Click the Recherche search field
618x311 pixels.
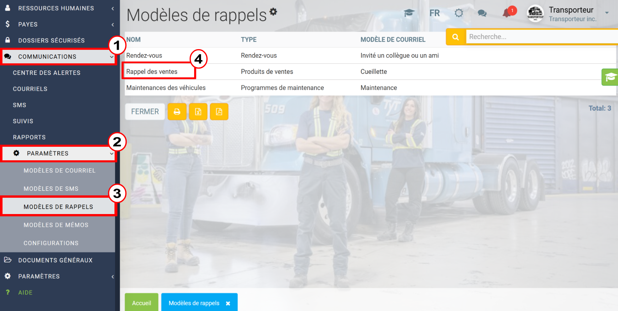pos(542,37)
